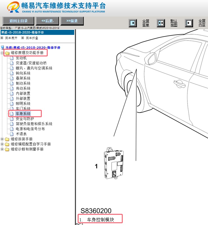Open the 传动系统 entry
Screen dimensions: 208x225
coord(23,88)
